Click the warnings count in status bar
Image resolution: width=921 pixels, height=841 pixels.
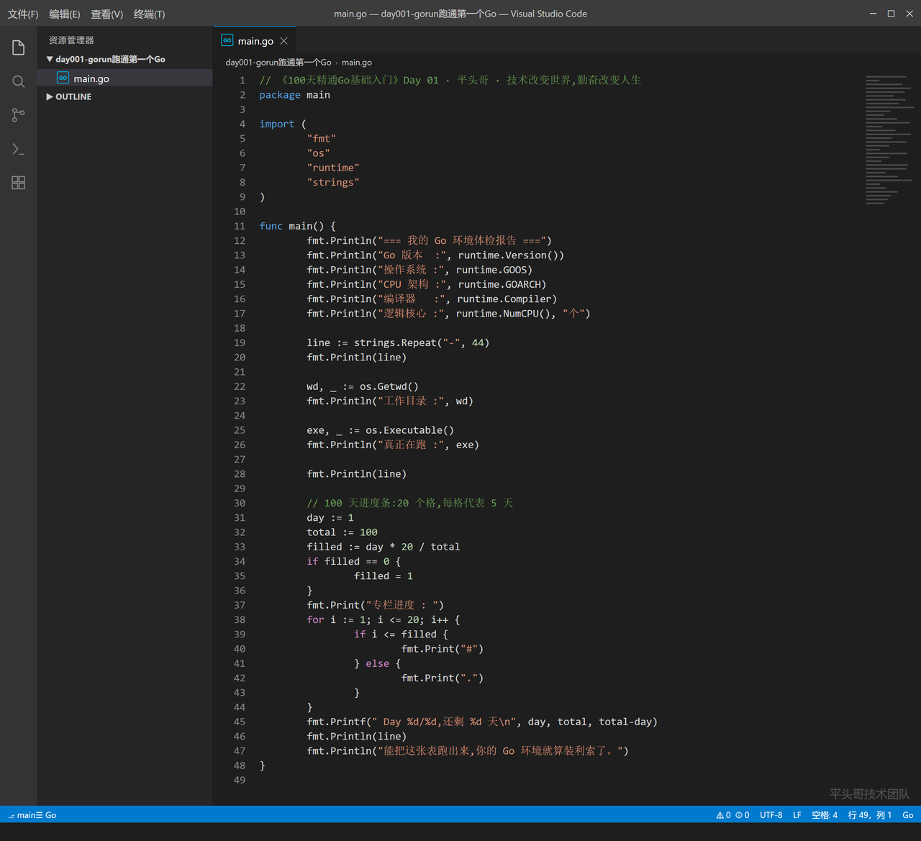724,815
